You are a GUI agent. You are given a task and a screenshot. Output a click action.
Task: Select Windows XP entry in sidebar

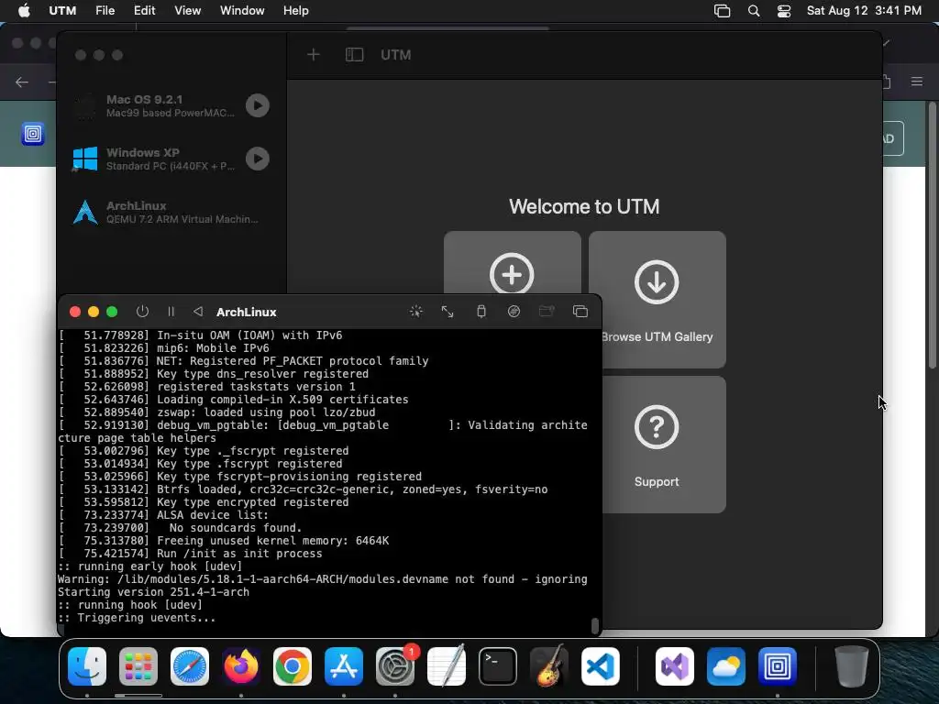click(171, 159)
